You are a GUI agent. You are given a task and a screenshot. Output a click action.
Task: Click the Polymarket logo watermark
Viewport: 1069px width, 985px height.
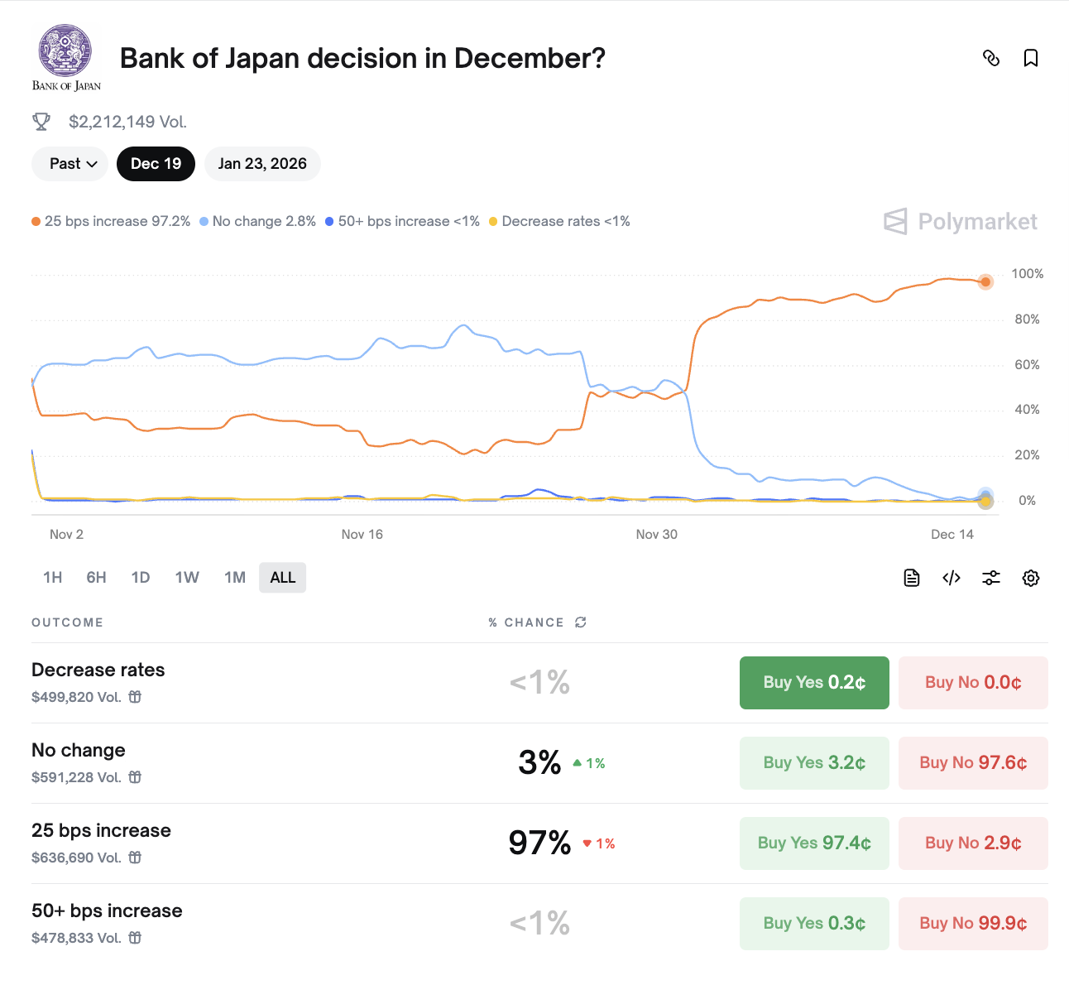point(959,221)
